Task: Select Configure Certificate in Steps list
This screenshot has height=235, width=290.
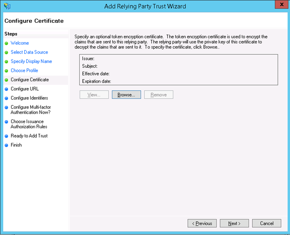Action: (x=30, y=80)
